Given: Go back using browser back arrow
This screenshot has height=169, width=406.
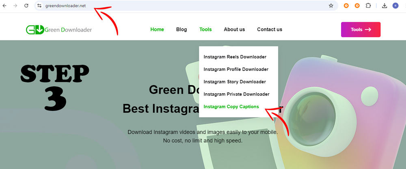Looking at the screenshot, I should (4, 6).
